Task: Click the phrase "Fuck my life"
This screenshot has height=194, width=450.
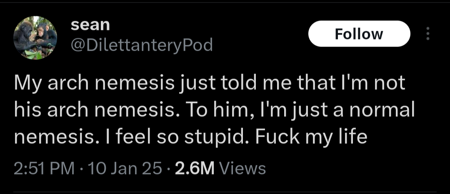Action: click(311, 138)
